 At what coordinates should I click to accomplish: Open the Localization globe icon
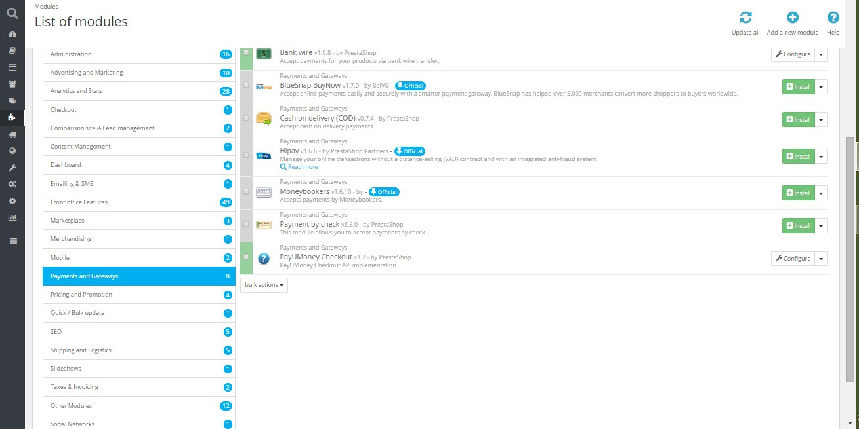(12, 151)
